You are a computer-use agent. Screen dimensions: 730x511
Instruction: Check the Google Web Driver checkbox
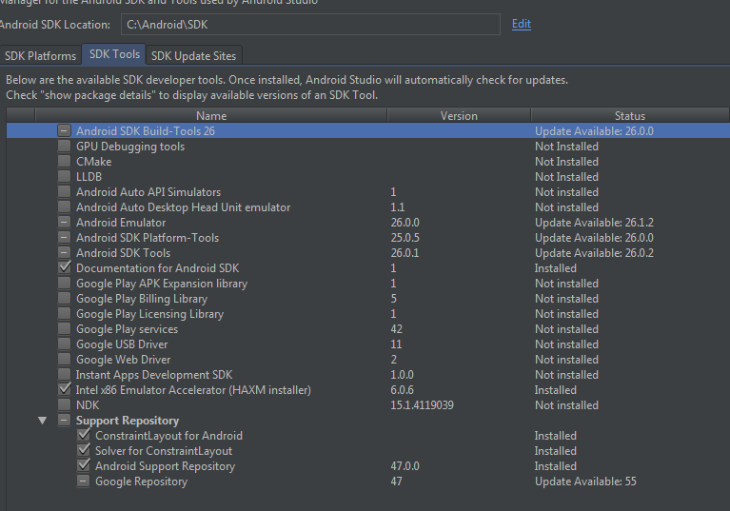point(65,360)
